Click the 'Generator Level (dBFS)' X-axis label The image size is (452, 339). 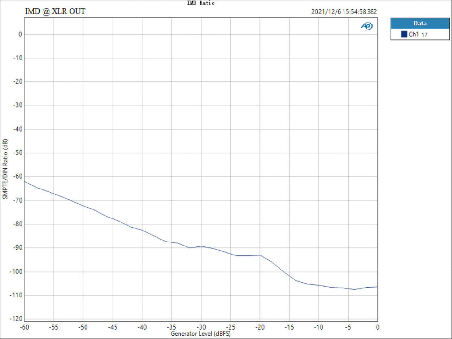click(x=200, y=334)
